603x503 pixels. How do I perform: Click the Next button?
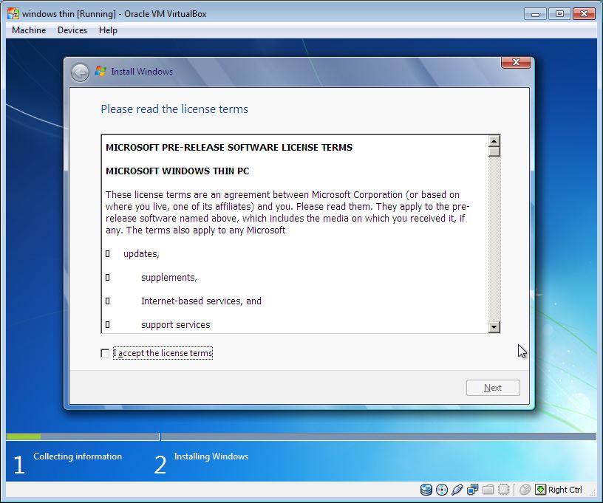[493, 388]
